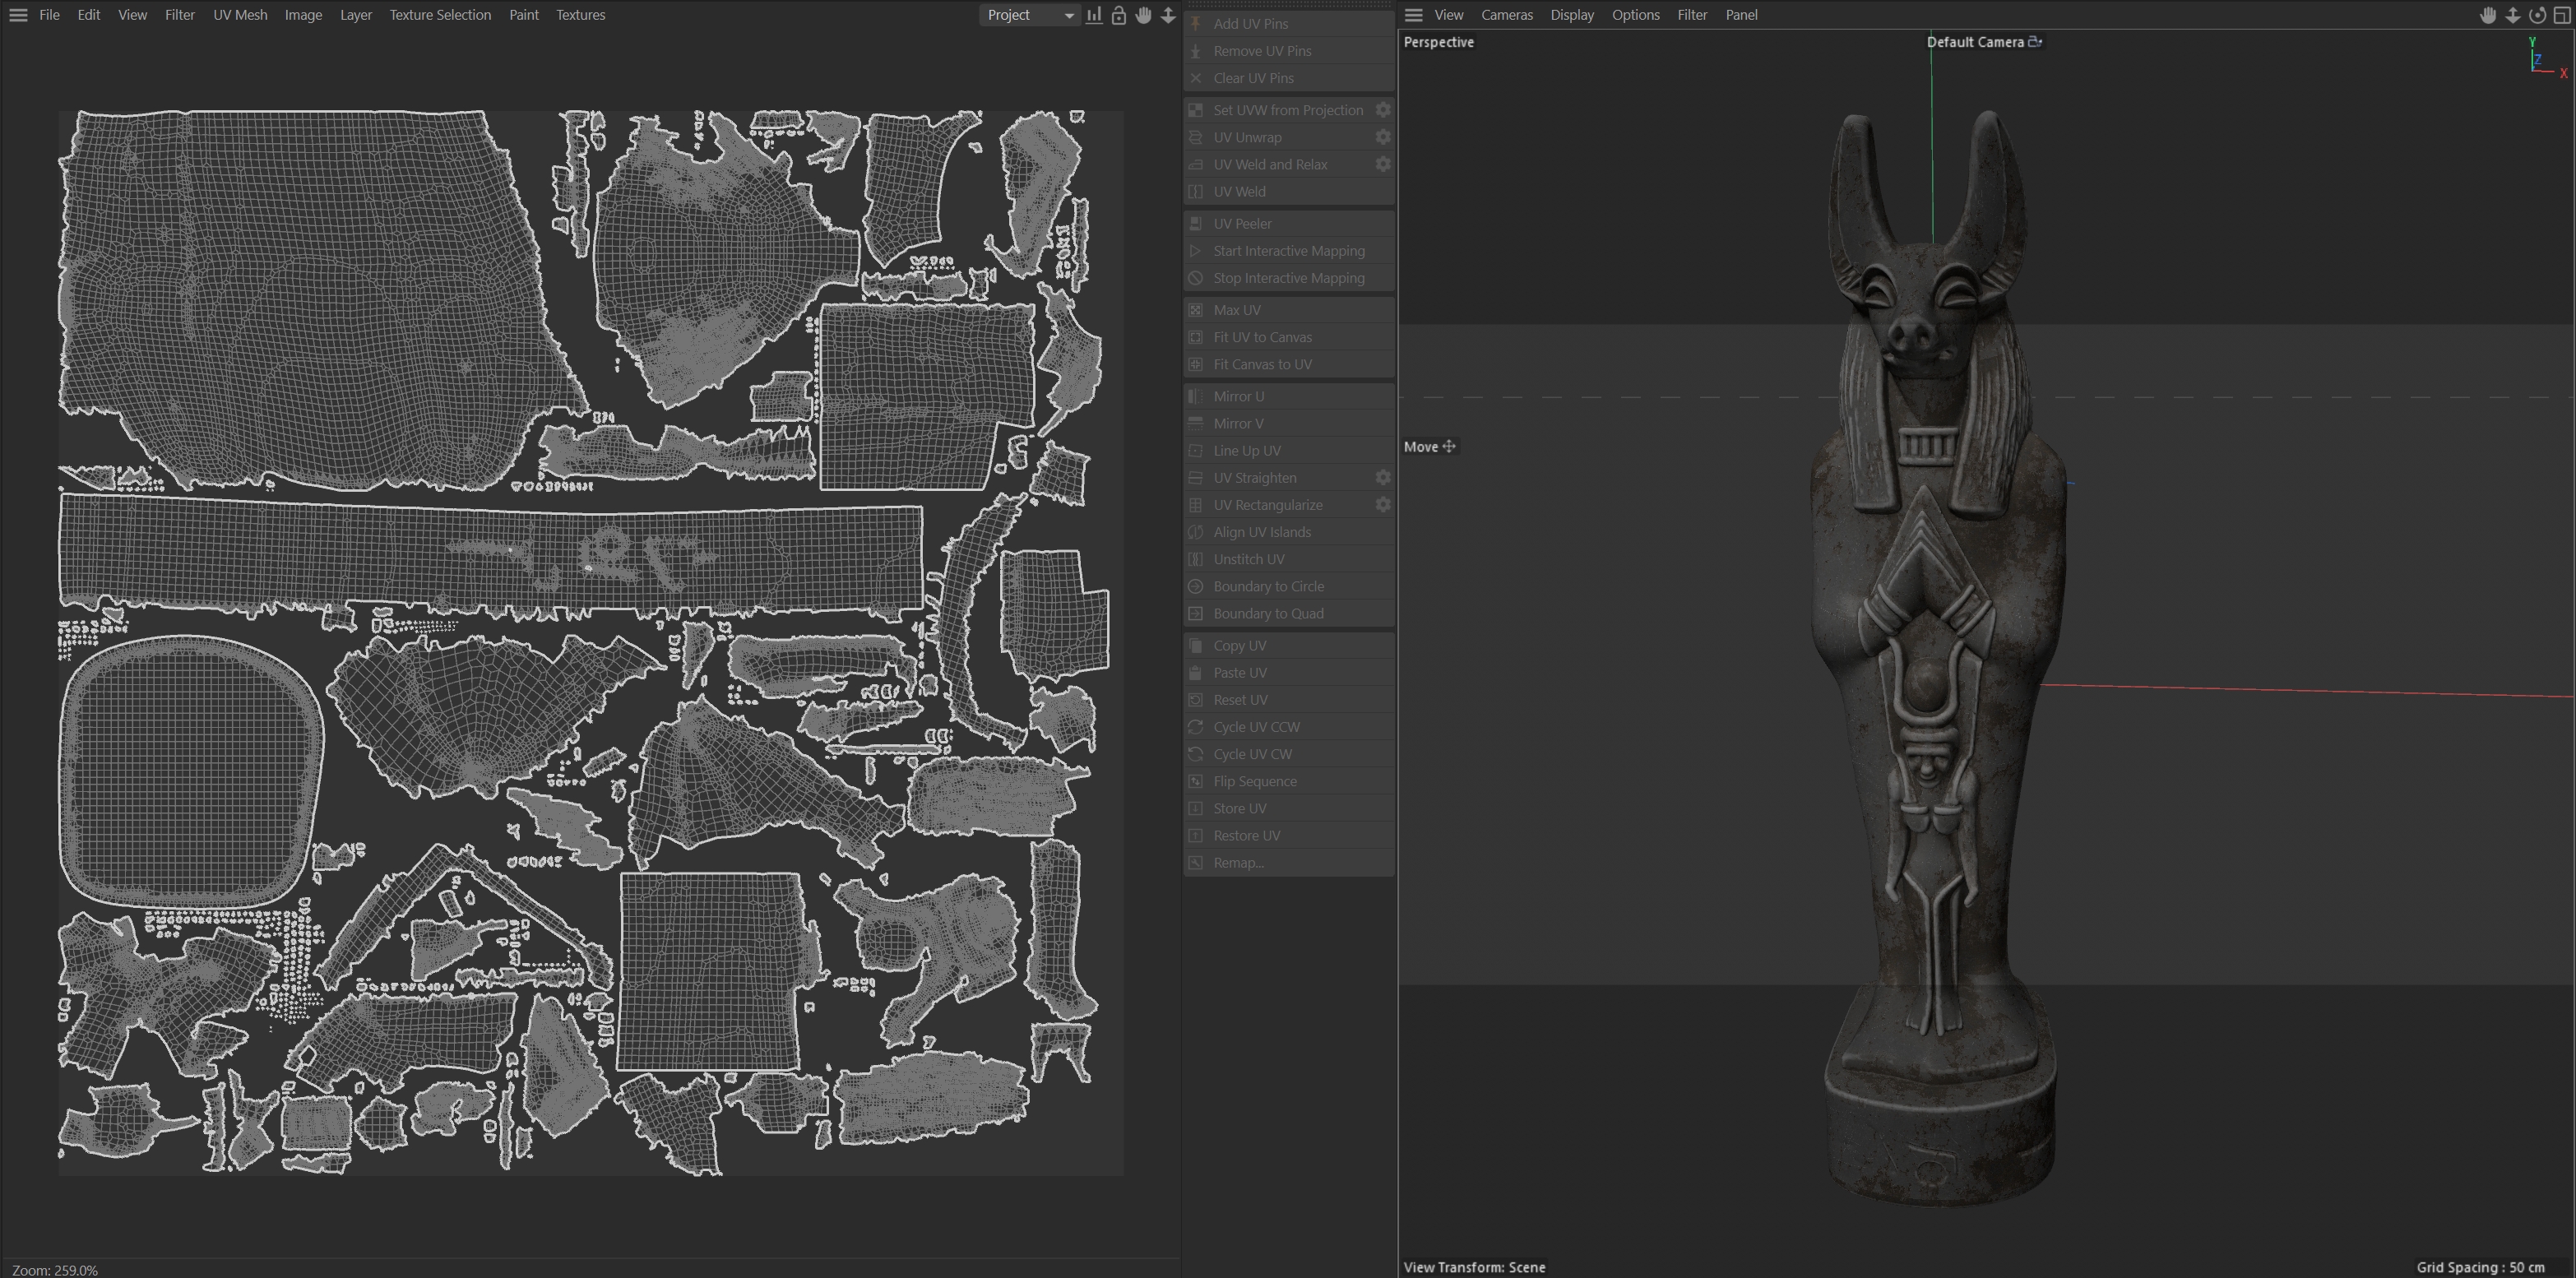Toggle the lock icon in UV editor header
Viewport: 2576px width, 1278px height.
point(1119,15)
